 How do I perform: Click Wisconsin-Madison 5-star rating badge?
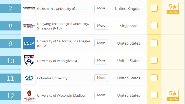coord(173,95)
